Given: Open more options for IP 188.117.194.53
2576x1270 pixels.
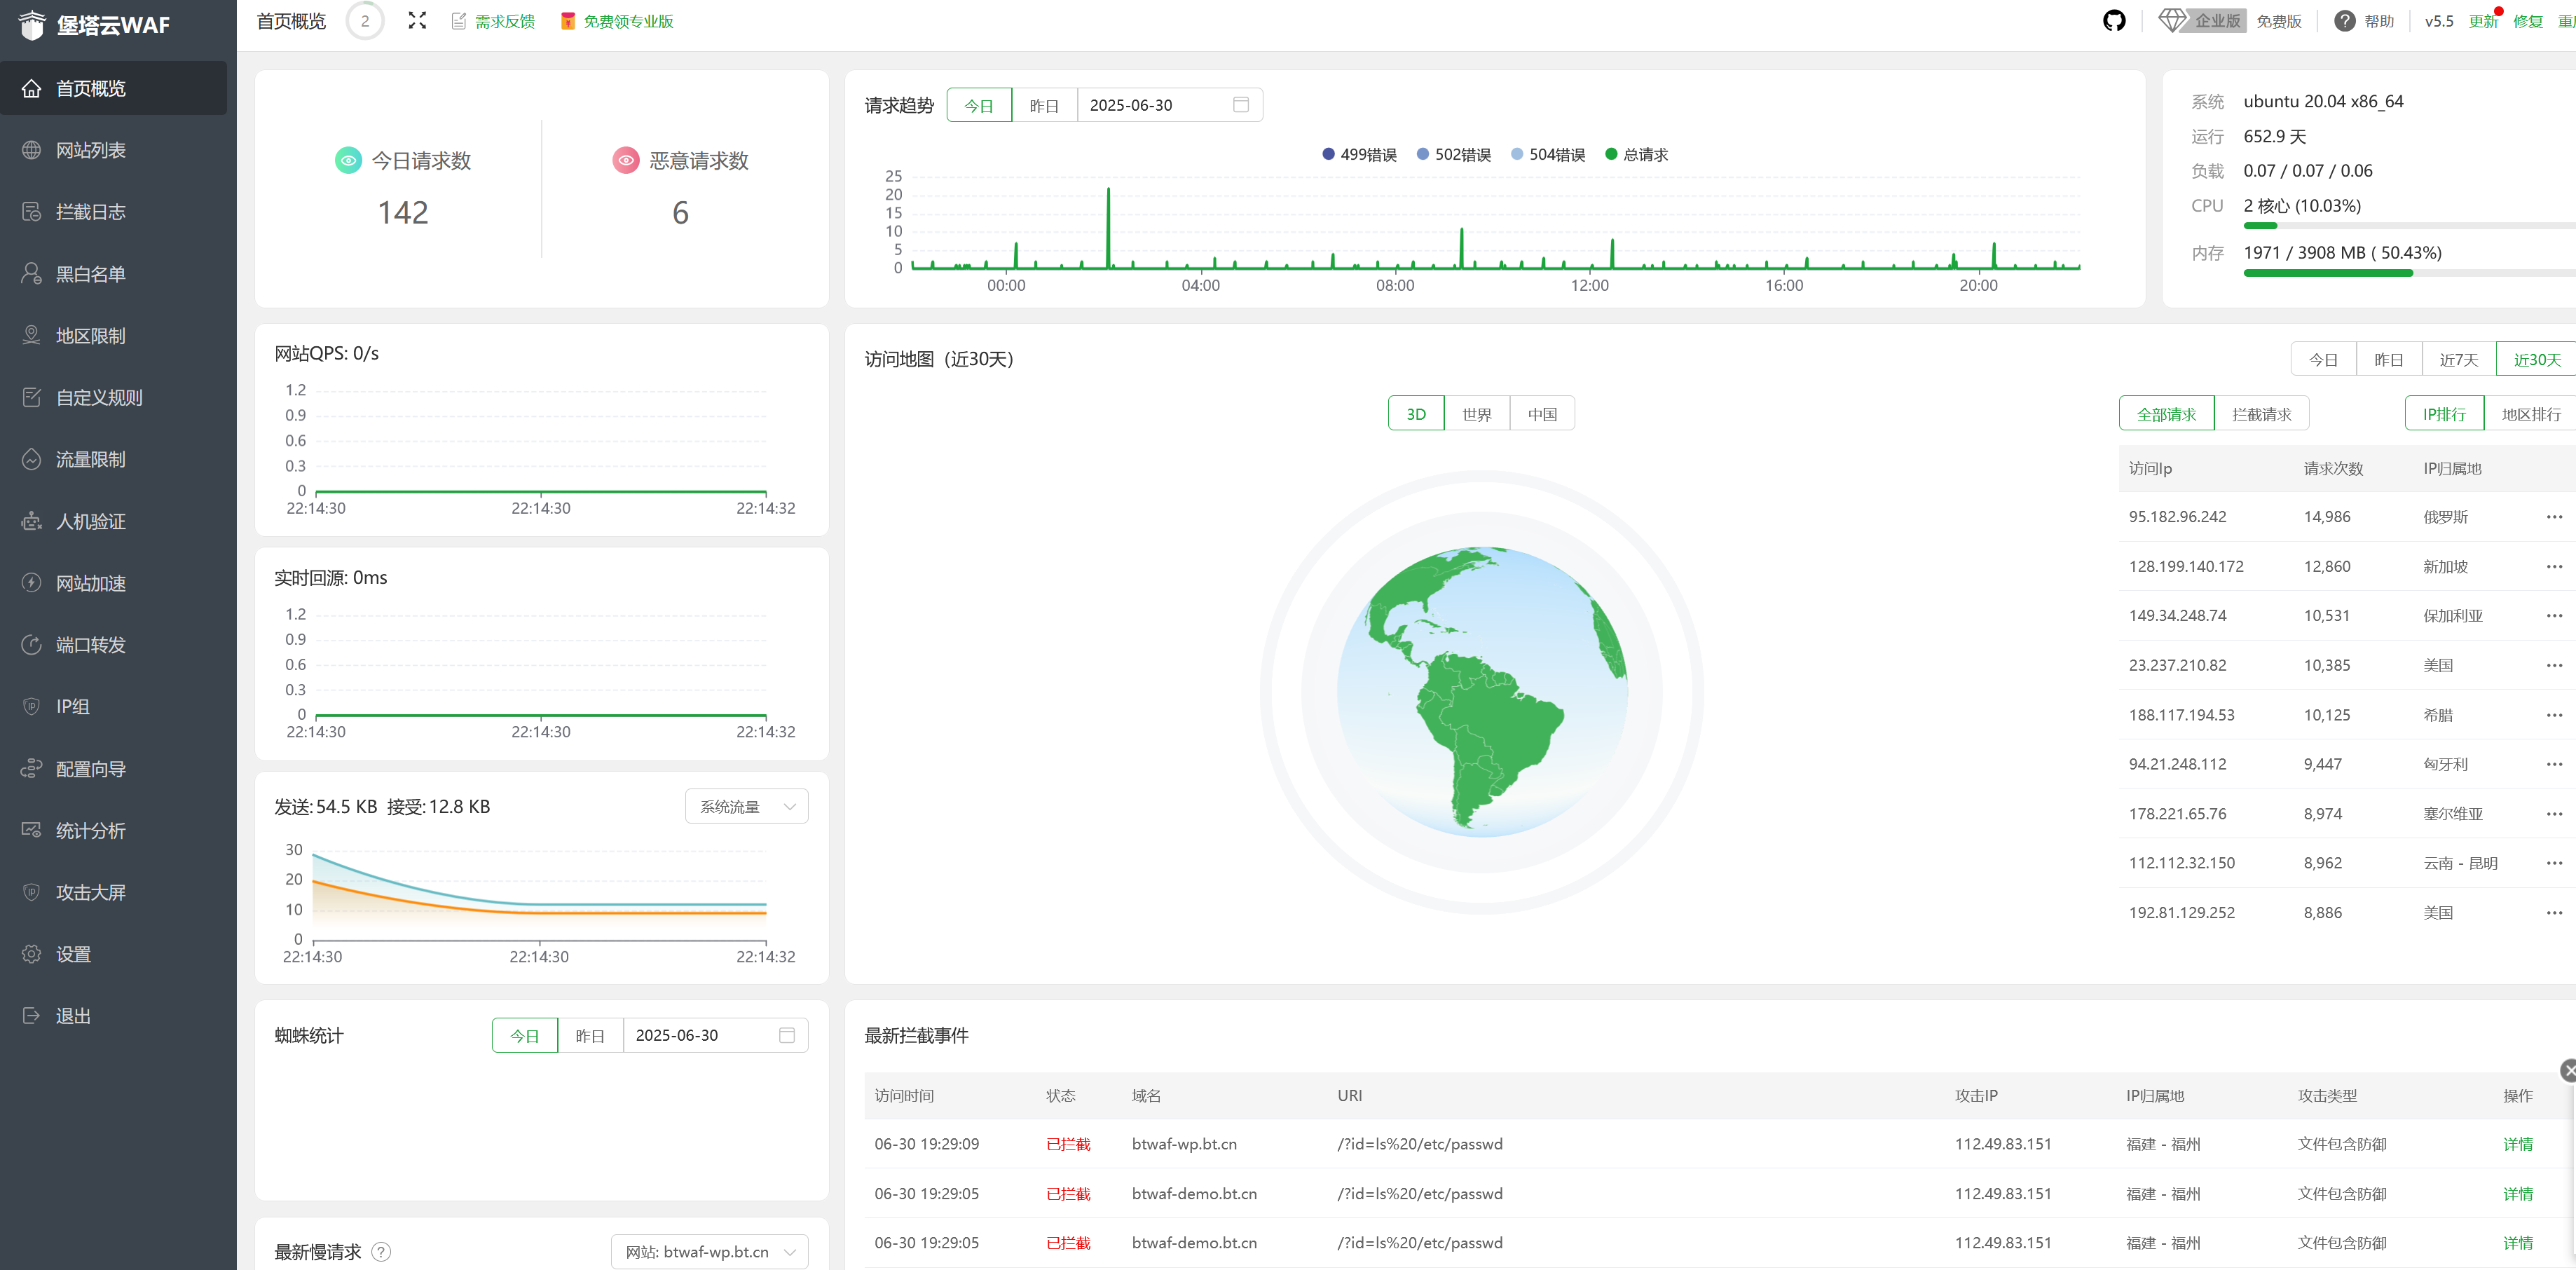Looking at the screenshot, I should (x=2554, y=715).
